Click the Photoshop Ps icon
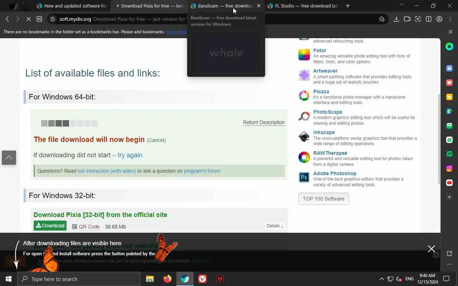The width and height of the screenshot is (458, 286). click(x=304, y=177)
